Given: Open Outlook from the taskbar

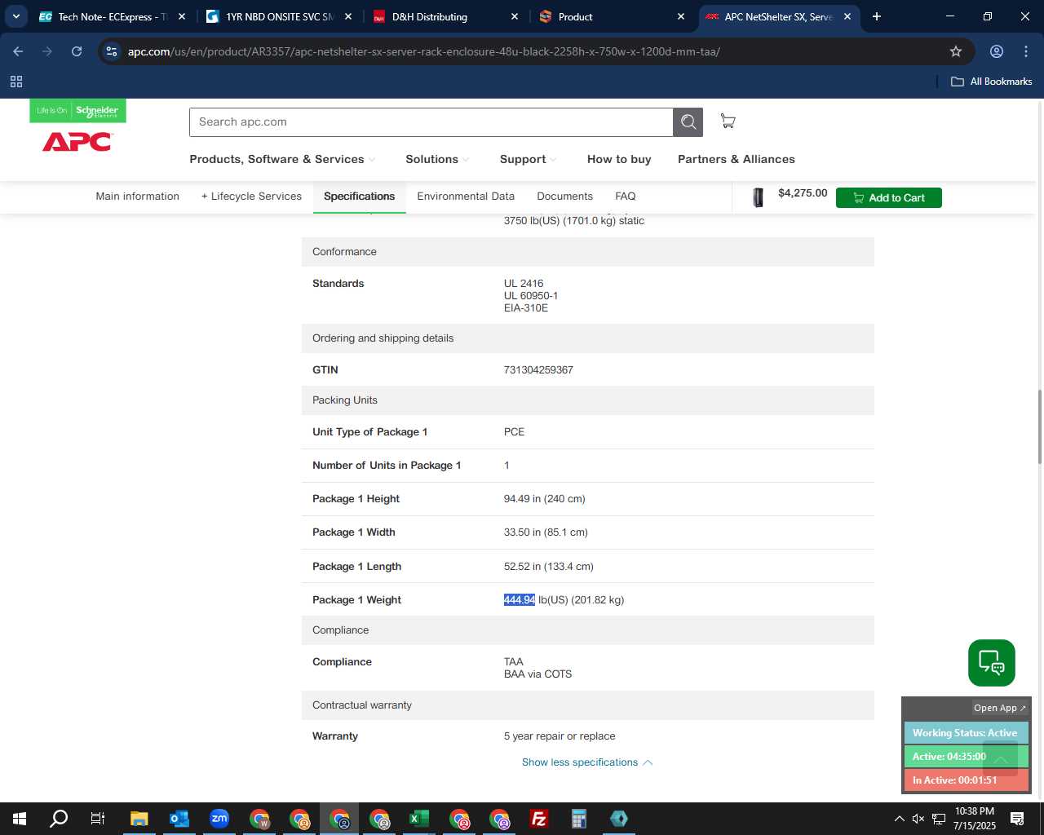Looking at the screenshot, I should (179, 819).
